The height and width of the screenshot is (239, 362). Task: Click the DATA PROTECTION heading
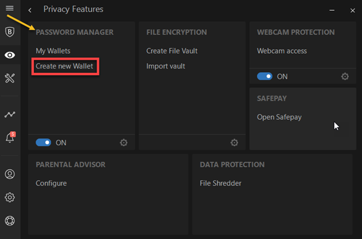(x=232, y=164)
